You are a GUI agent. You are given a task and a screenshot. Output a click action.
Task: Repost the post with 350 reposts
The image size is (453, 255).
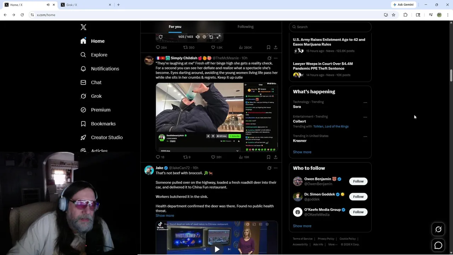(189, 47)
